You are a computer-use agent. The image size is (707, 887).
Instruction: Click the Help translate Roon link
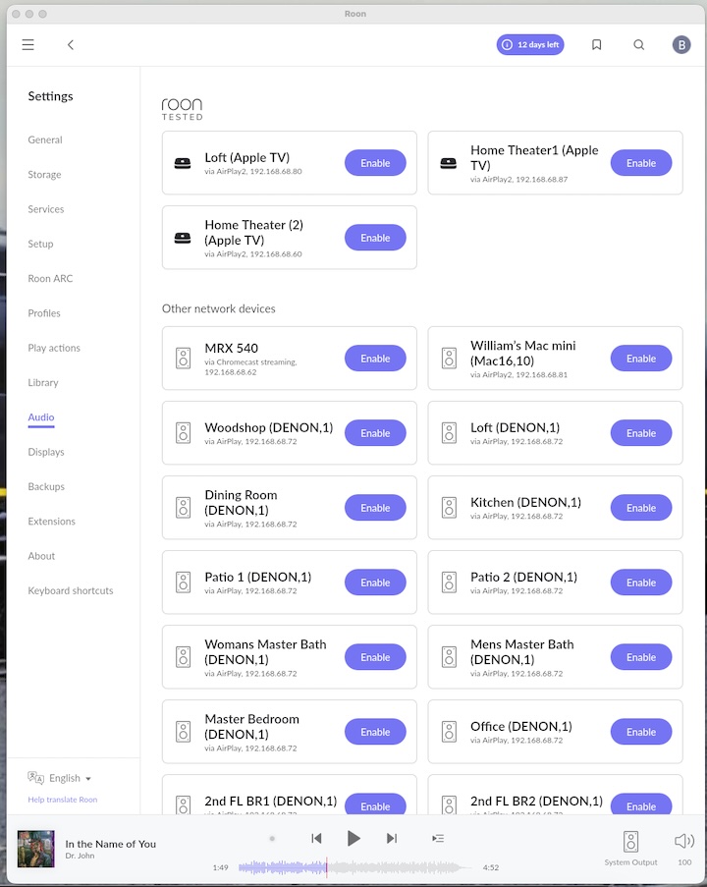point(63,800)
